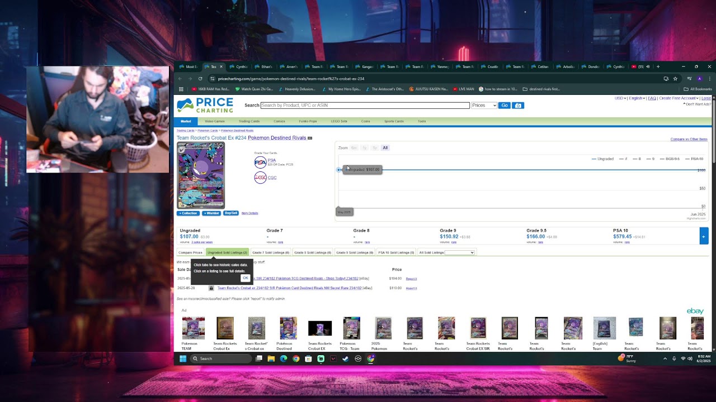Open the USD currency dropdown

coord(620,98)
